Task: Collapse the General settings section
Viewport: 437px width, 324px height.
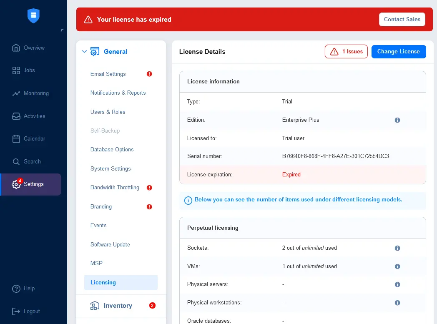Action: tap(84, 52)
